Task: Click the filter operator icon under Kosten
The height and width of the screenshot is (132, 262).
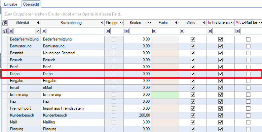Action: pyautogui.click(x=127, y=31)
